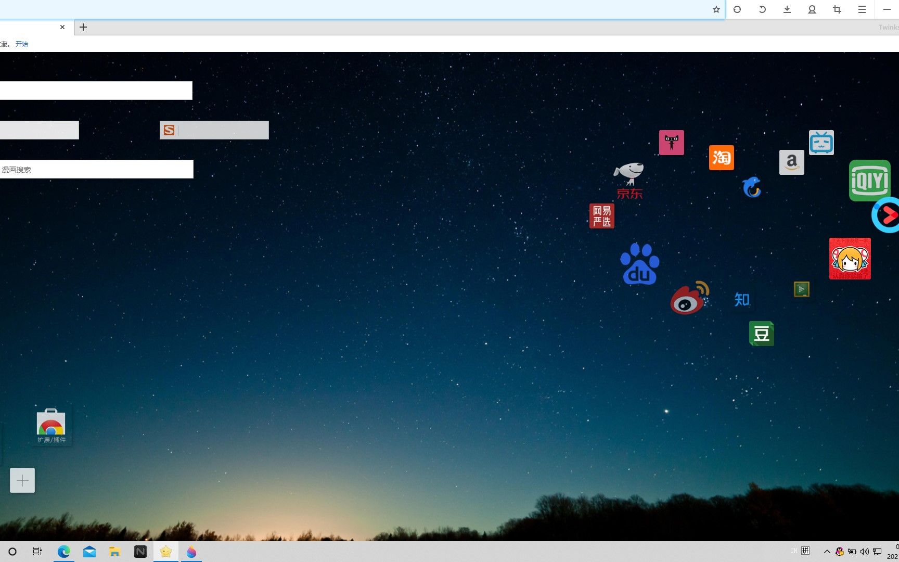Click the 漫画搜索 search field
The height and width of the screenshot is (562, 899).
(x=97, y=169)
